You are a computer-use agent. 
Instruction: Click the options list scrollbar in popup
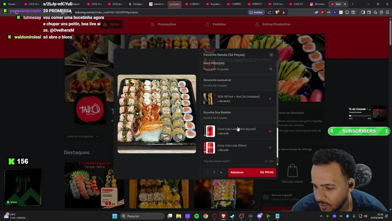tap(277, 143)
